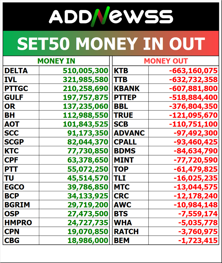Screen dimensions: 222x263
Task: Select the GULF row label
Action: point(14,97)
